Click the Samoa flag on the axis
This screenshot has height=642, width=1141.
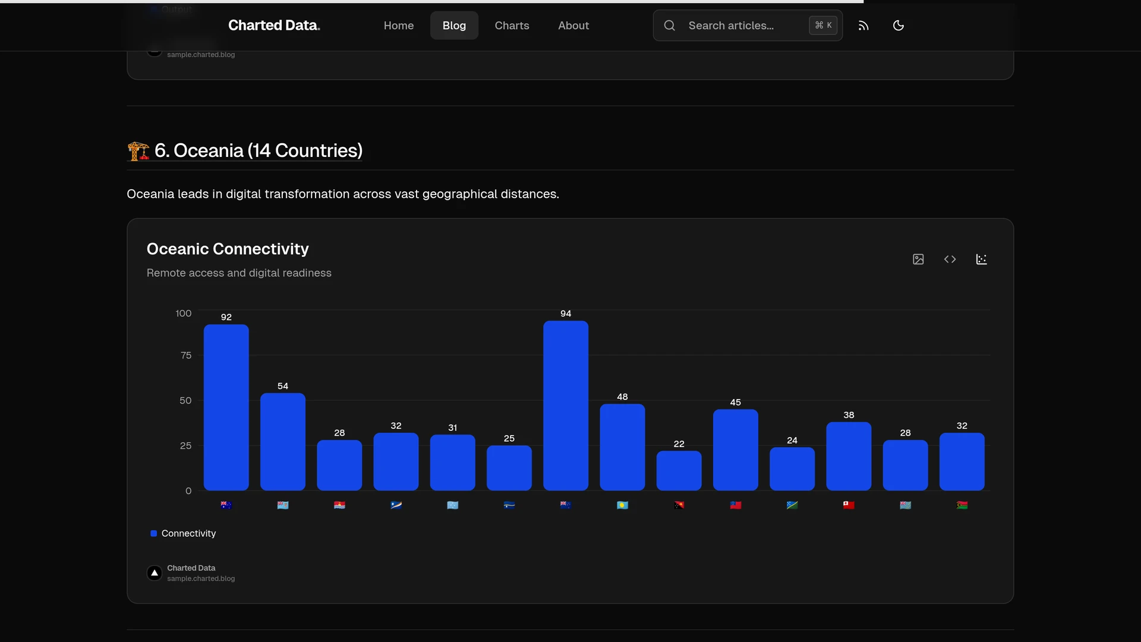tap(736, 505)
